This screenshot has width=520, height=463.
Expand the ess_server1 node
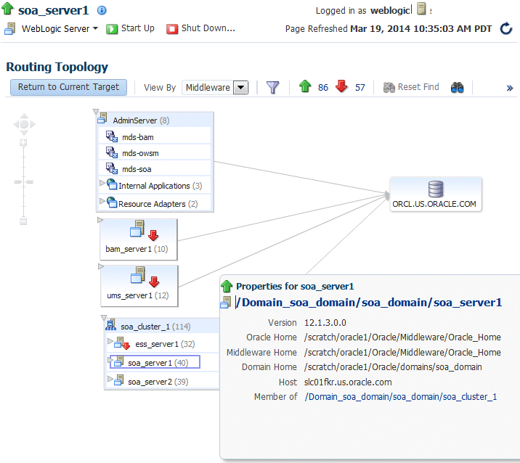tap(110, 340)
